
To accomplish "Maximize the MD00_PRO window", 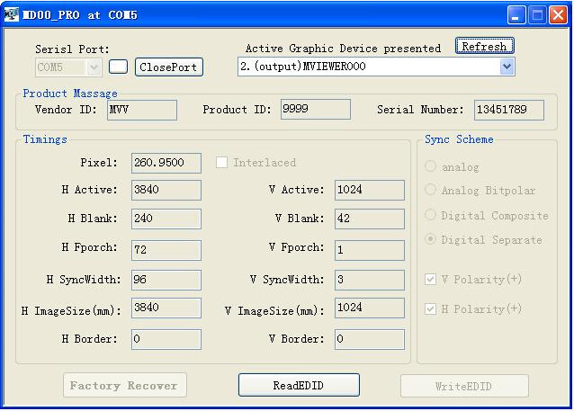I will [x=537, y=14].
